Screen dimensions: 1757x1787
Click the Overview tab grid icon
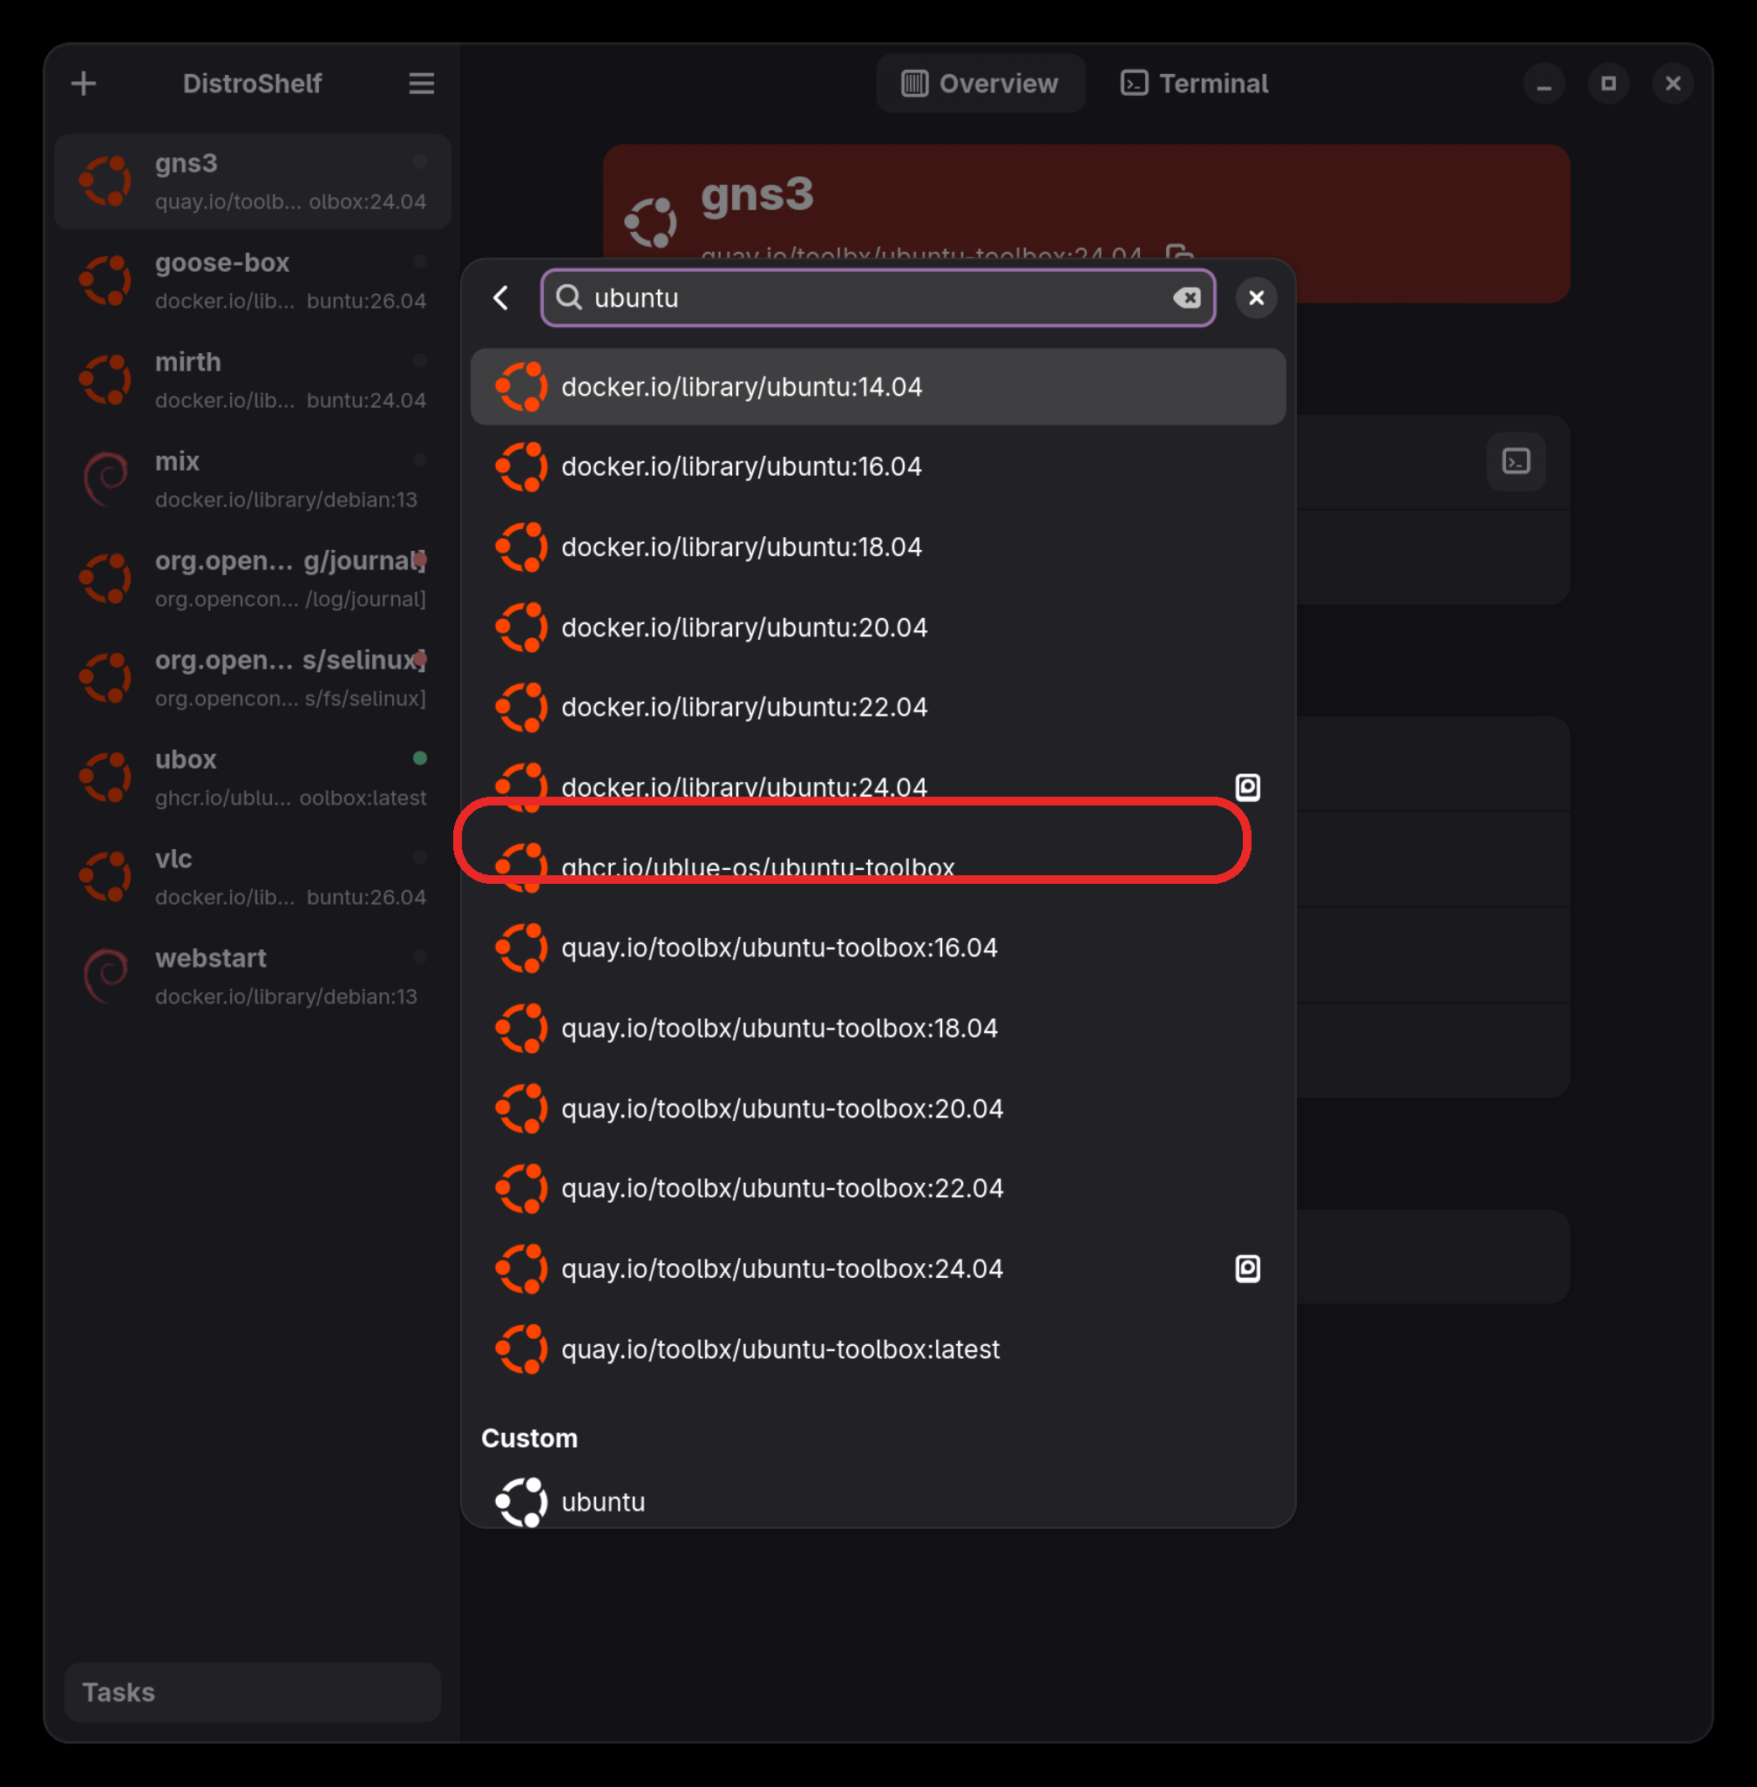[914, 84]
